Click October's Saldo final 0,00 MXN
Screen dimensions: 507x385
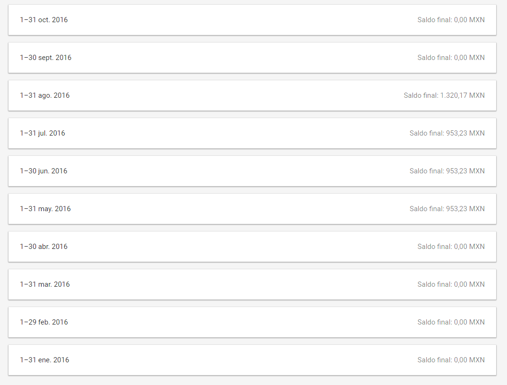(x=451, y=20)
